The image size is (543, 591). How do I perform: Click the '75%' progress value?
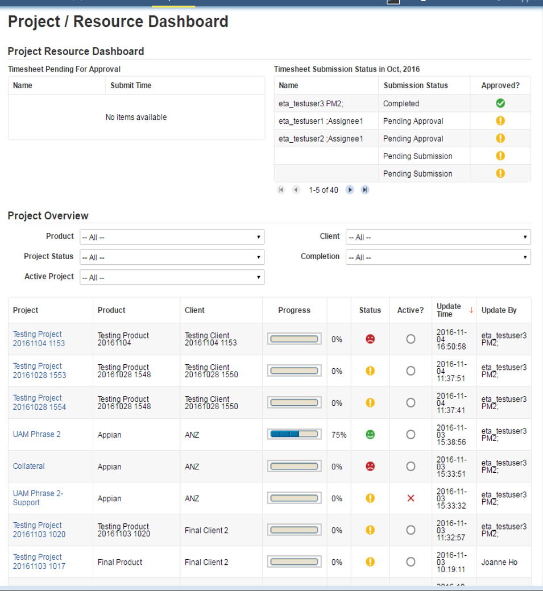(339, 435)
